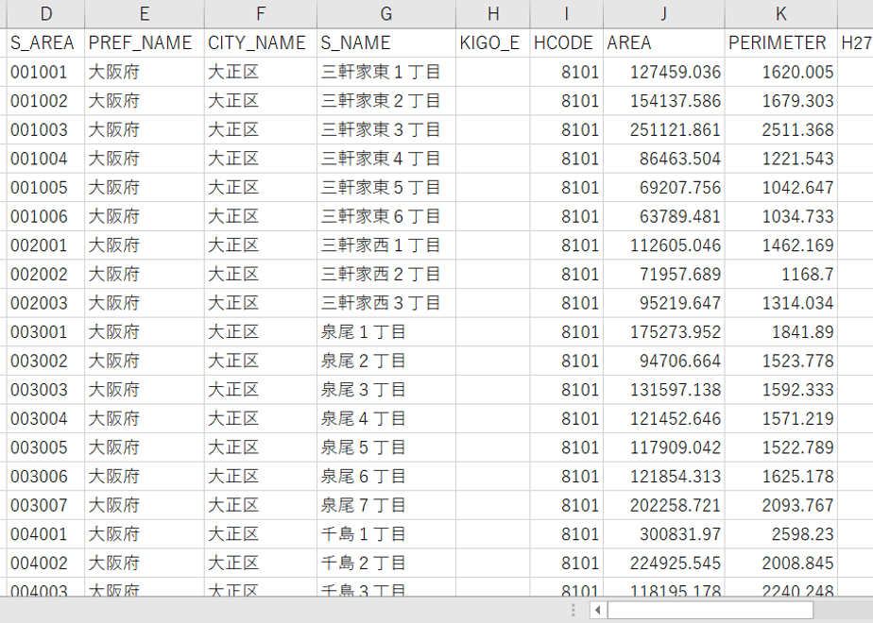Click the horizontal scrollbar left arrow
Screen dimensions: 873x623
pos(597,610)
